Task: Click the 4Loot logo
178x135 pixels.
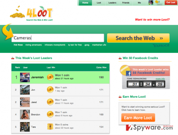Action: click(x=32, y=13)
